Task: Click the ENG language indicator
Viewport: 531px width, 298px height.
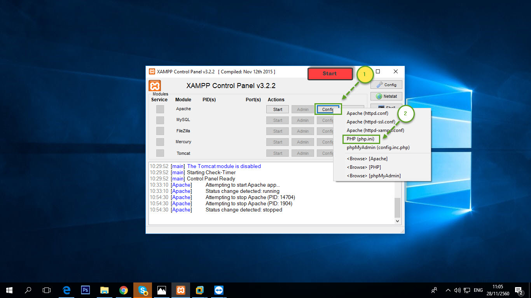Action: (479, 290)
